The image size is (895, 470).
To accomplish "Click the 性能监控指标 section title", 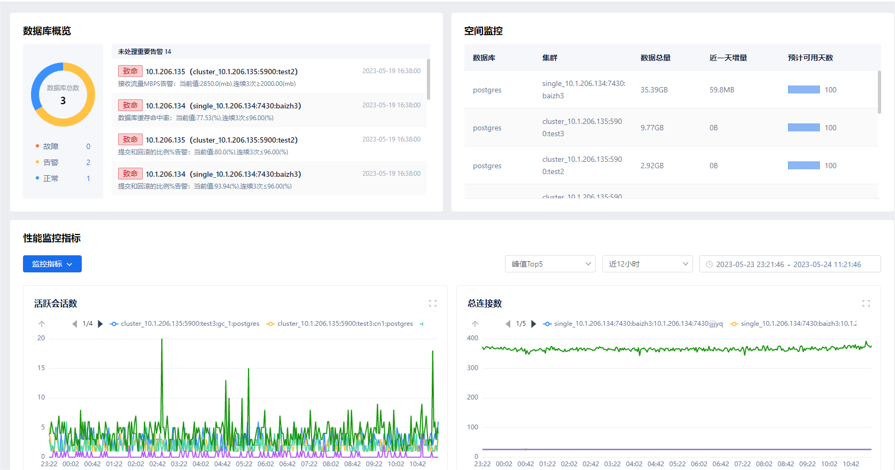I will [52, 238].
